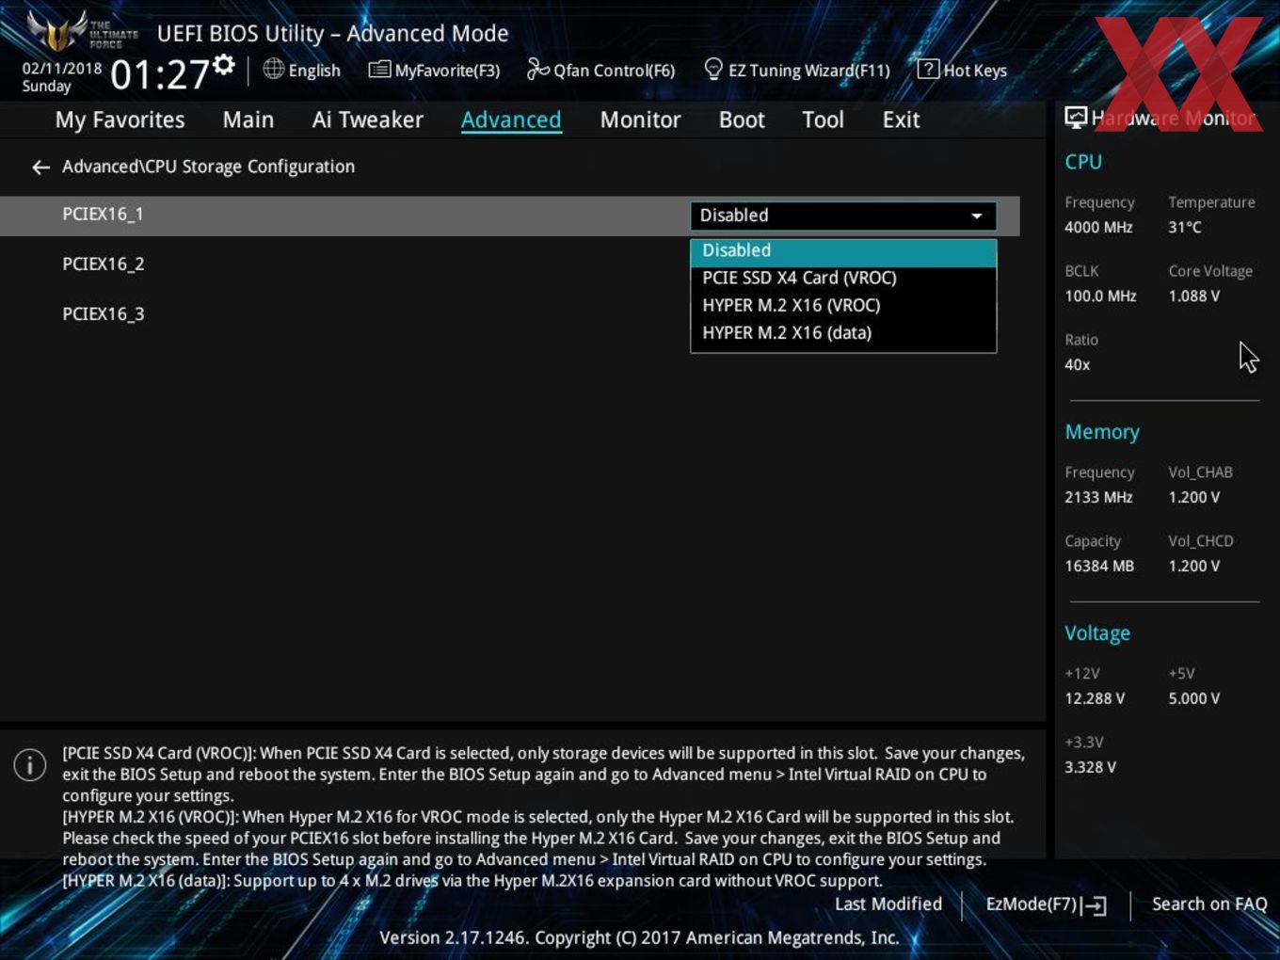The image size is (1280, 960).
Task: Click the Core Voltage value 1.088 V
Action: click(1194, 296)
